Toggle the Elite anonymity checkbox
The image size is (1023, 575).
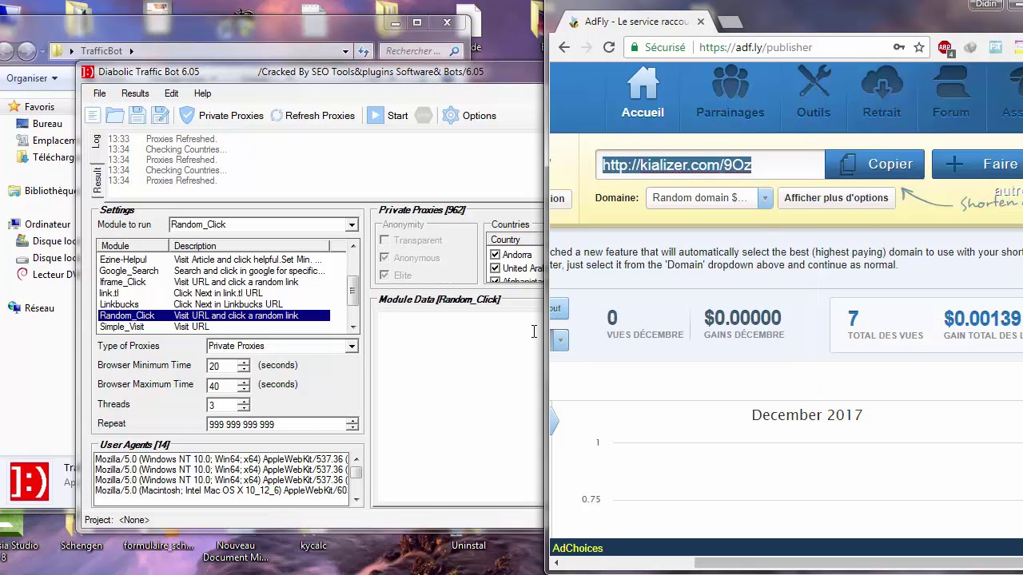pyautogui.click(x=384, y=276)
